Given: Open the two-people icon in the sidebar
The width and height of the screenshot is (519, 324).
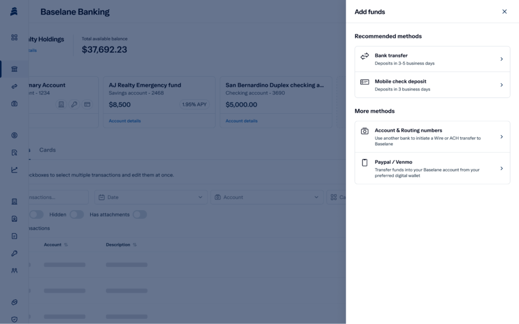Looking at the screenshot, I should [x=14, y=270].
